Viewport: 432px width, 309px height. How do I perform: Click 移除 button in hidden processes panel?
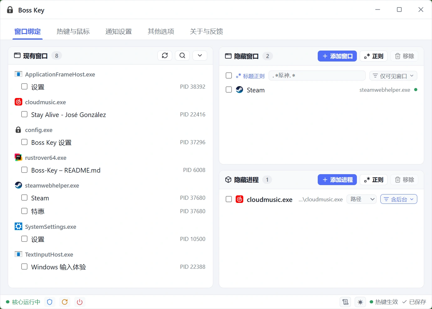[404, 180]
